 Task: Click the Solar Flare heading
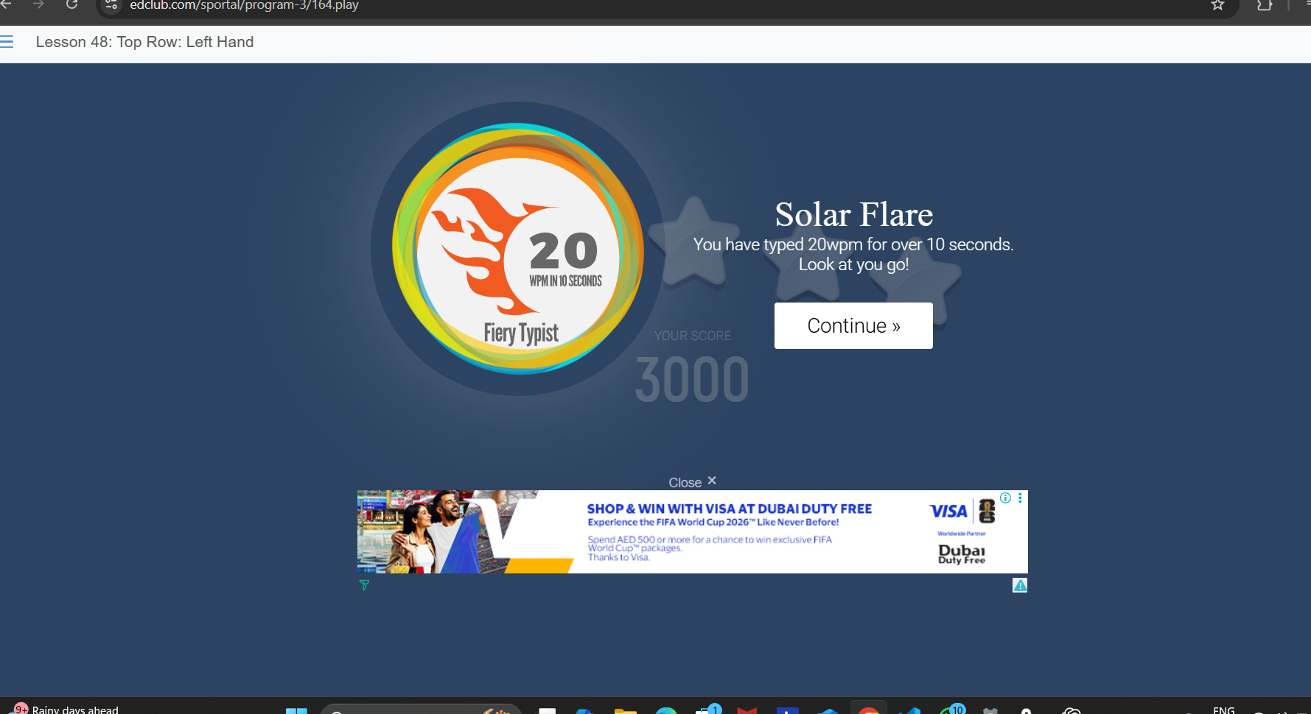coord(853,215)
